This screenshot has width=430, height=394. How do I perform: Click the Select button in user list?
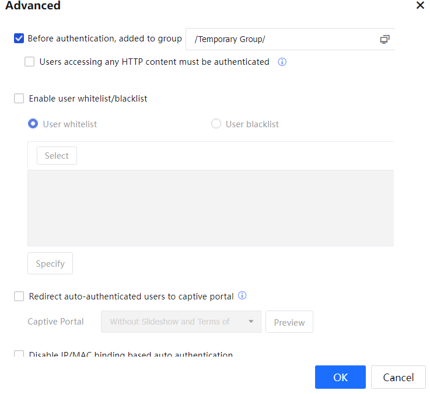coord(57,156)
